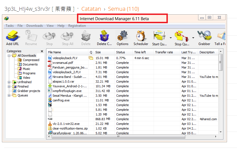Image resolution: width=237 pixels, height=150 pixels.
Task: Open the Catatan breadcrumb link
Action: (91, 9)
